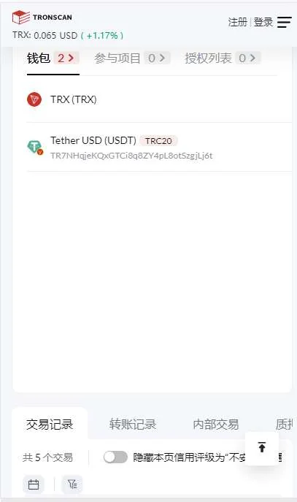Select the TRX (TRX) wallet row
This screenshot has height=502, width=297.
click(159, 99)
